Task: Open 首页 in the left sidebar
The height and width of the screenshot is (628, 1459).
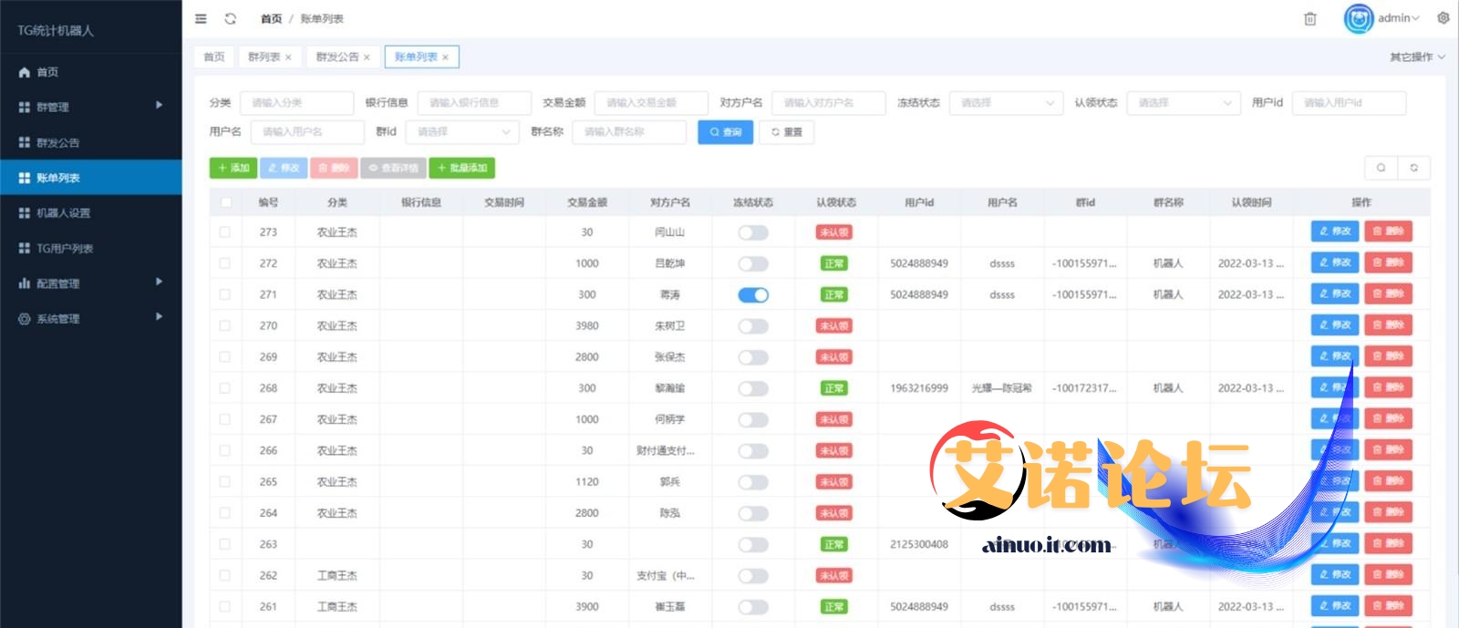Action: pos(47,72)
